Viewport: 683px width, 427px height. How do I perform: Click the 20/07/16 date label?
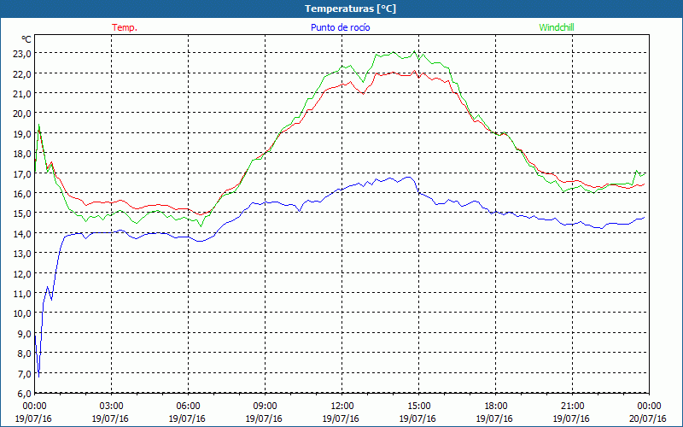point(648,418)
